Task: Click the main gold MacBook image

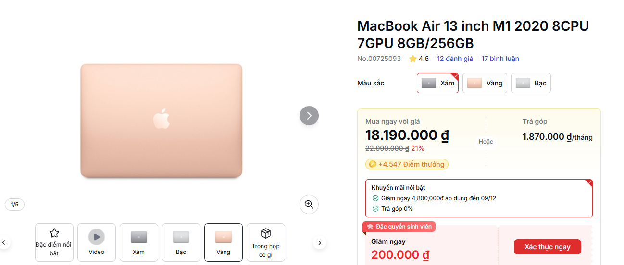Action: tap(161, 120)
